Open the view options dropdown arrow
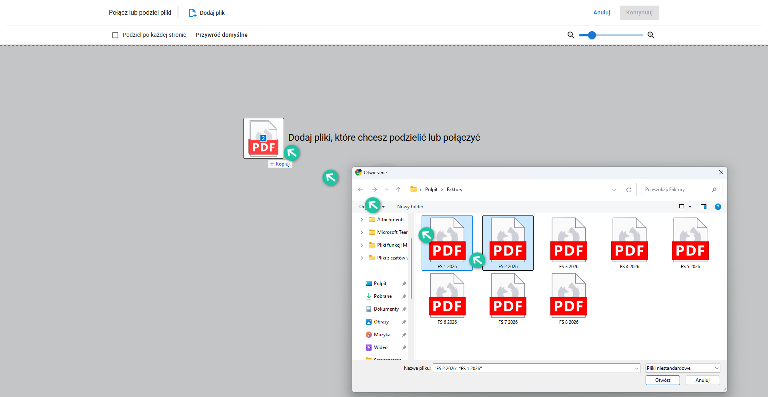The image size is (768, 397). click(x=690, y=207)
